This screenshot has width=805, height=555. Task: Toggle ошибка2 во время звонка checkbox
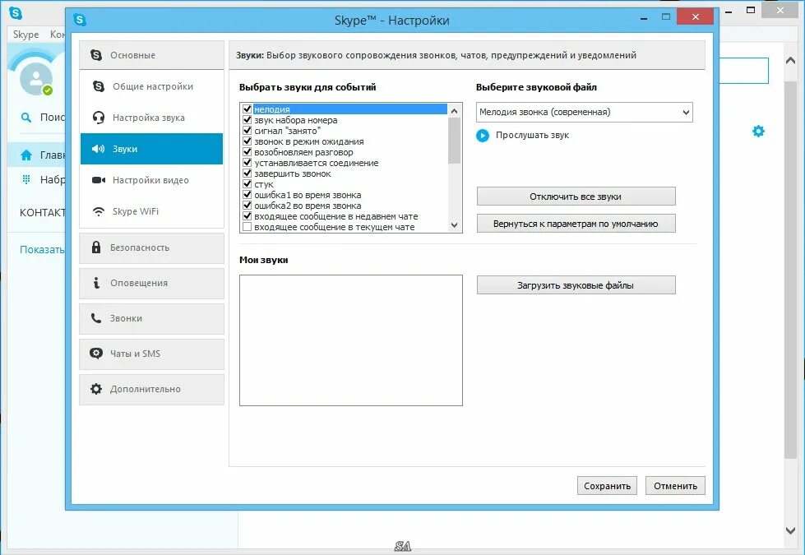point(247,206)
